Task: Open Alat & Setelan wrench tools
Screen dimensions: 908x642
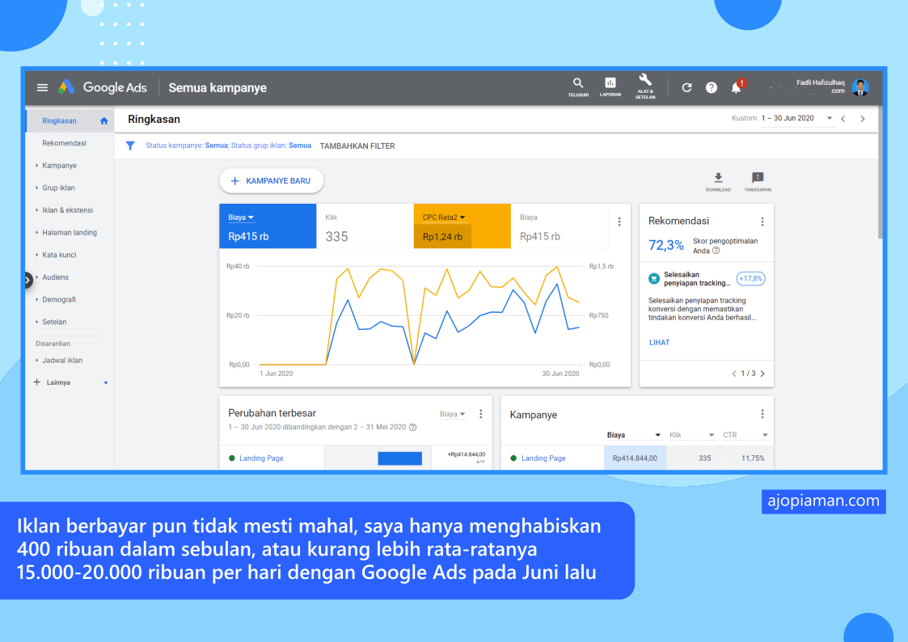Action: pos(645,87)
